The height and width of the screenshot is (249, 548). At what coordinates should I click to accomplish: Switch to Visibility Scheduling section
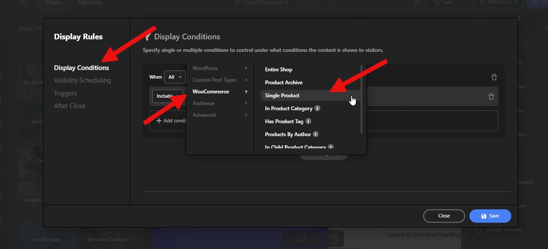82,80
